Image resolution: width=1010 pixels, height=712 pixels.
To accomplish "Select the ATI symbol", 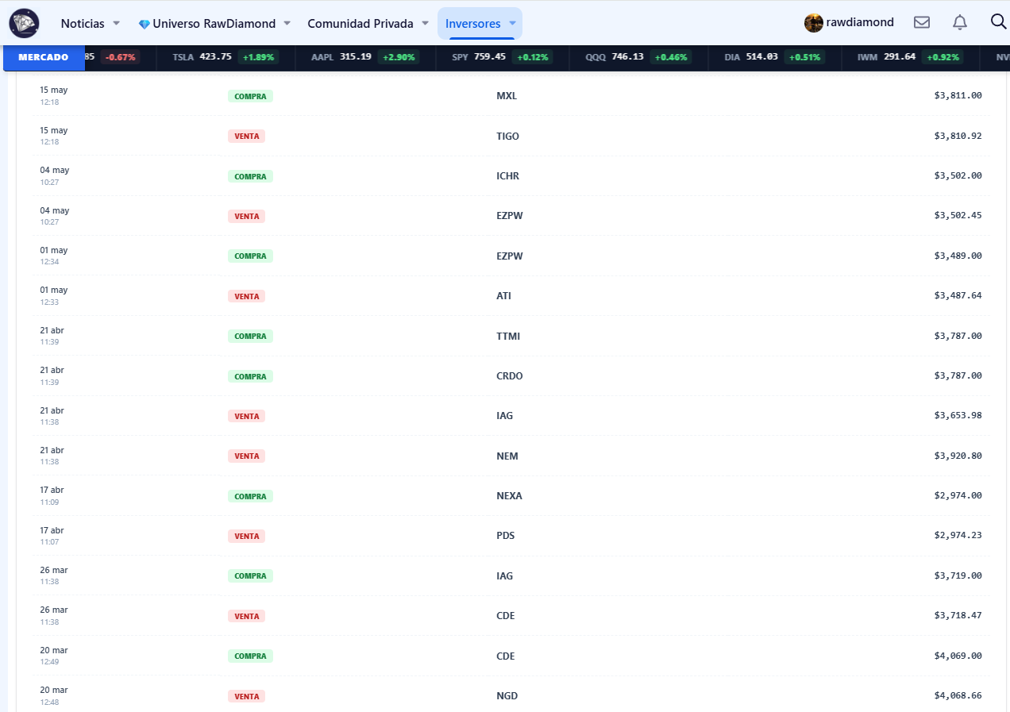I will click(x=503, y=296).
